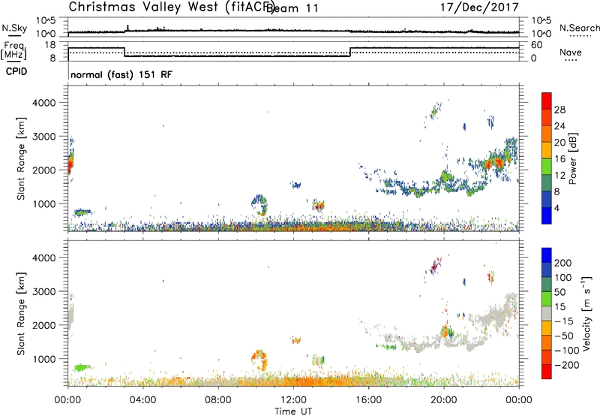
Task: Pick the orange segment between 20 and 24 dB
Action: click(x=547, y=134)
